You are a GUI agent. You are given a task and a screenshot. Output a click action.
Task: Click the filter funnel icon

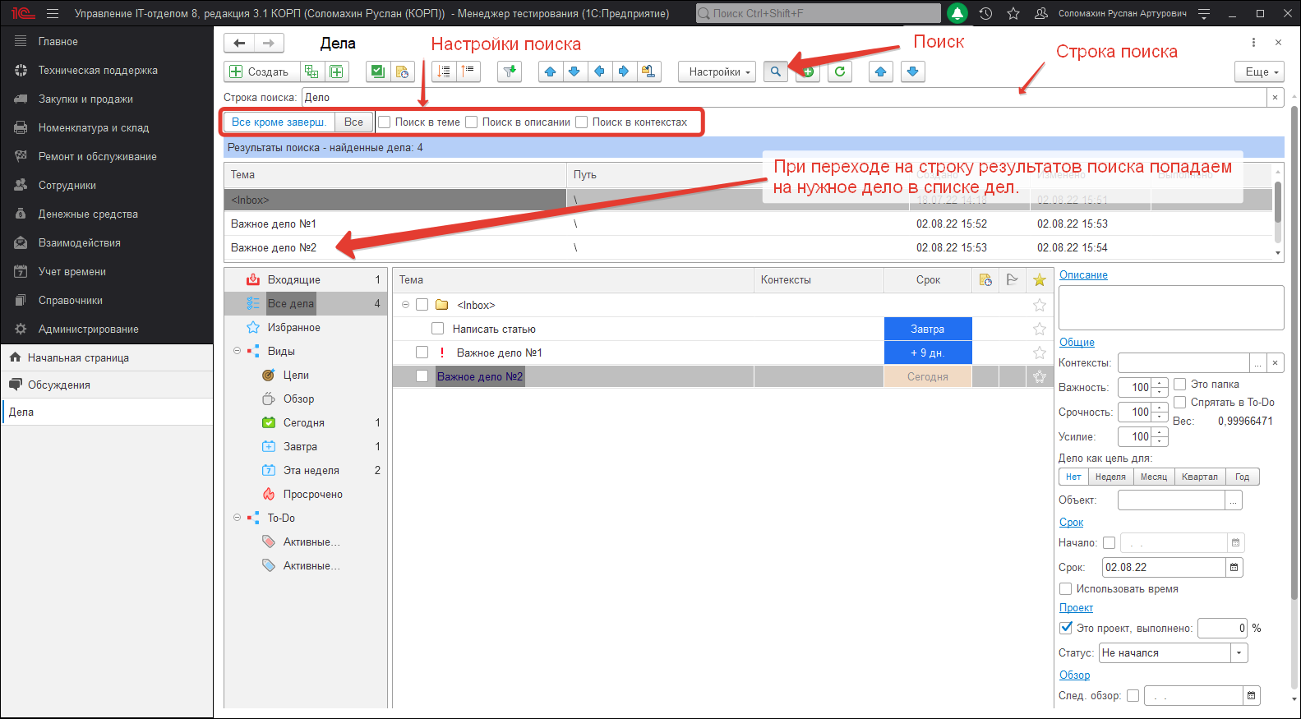pyautogui.click(x=510, y=71)
